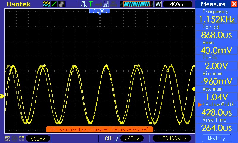This screenshot has width=238, height=143.
Task: Click the orange CH1 vertical position message
Action: (x=100, y=130)
